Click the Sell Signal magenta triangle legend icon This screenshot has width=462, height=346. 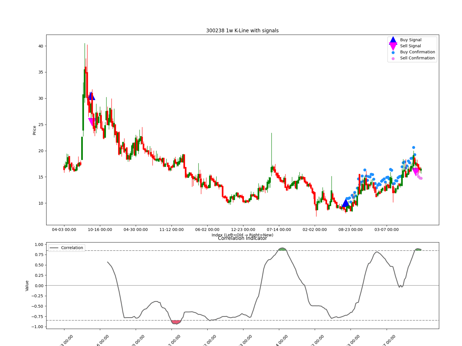click(x=393, y=46)
